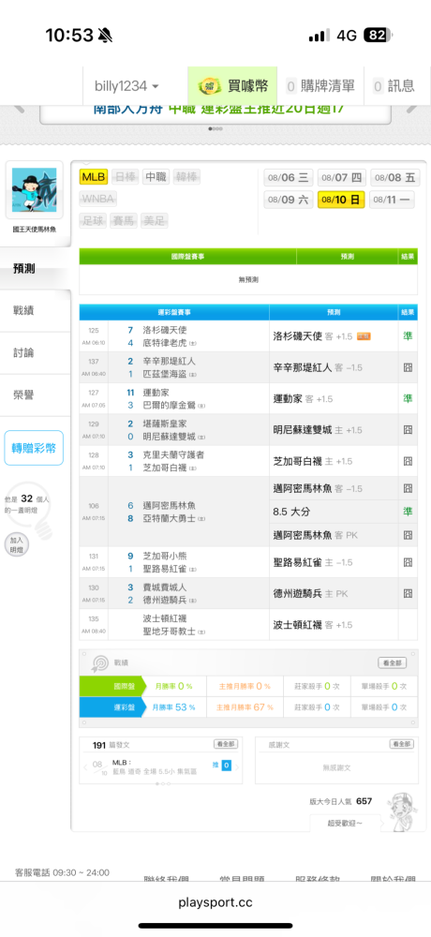The height and width of the screenshot is (937, 431).
Task: Tap the 4G signal indicator in status bar
Action: click(347, 36)
